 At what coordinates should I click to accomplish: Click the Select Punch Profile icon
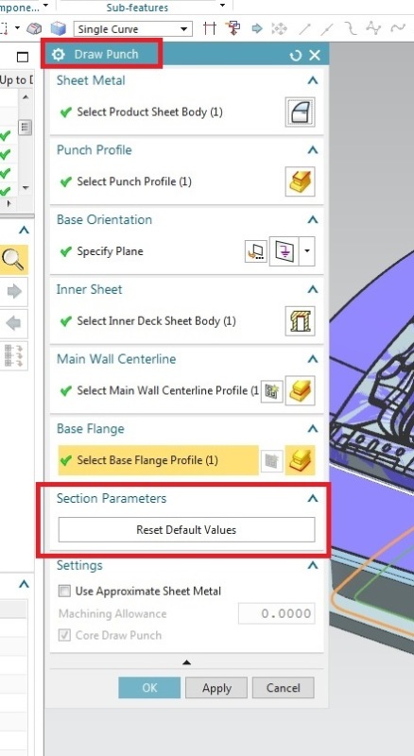click(301, 181)
